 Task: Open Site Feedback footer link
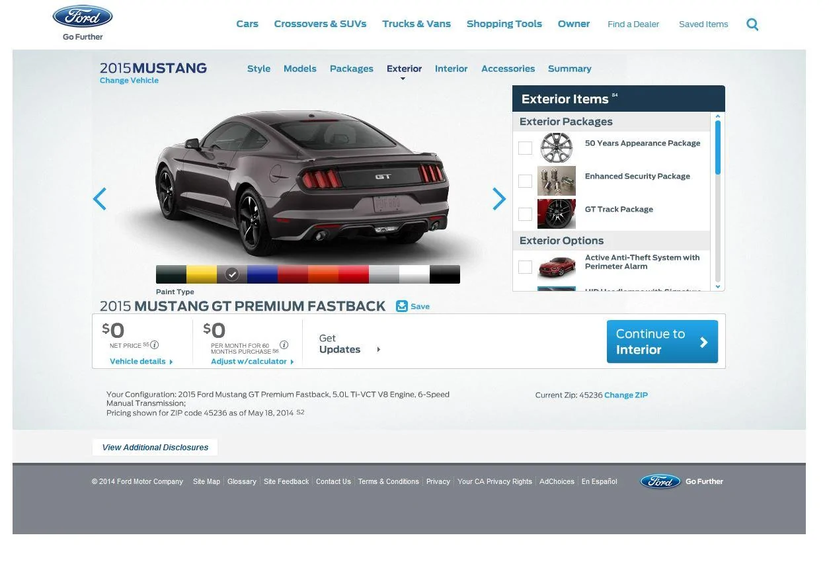(x=286, y=482)
